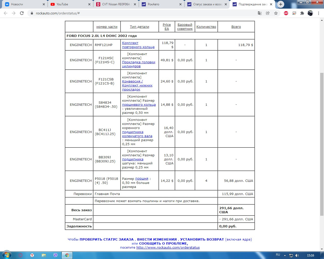Bookmark this page with the star icon
The height and width of the screenshot is (259, 324).
(x=276, y=13)
